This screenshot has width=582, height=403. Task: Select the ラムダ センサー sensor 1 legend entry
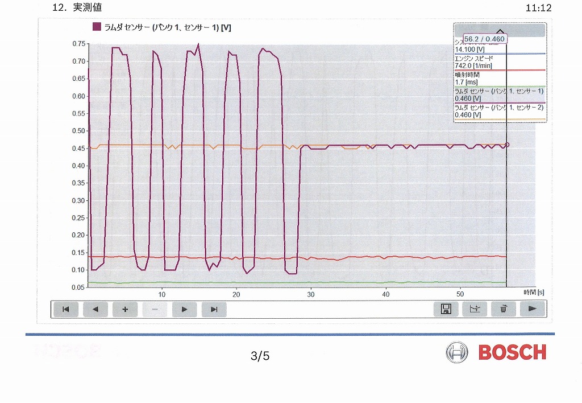click(x=499, y=94)
